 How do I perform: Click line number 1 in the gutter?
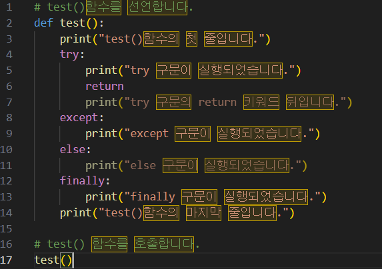(x=9, y=7)
